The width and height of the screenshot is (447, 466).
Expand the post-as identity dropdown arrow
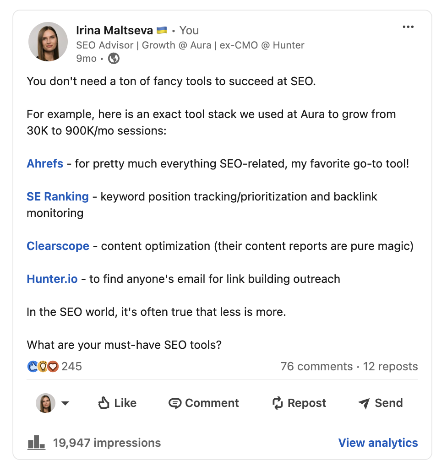coord(65,403)
